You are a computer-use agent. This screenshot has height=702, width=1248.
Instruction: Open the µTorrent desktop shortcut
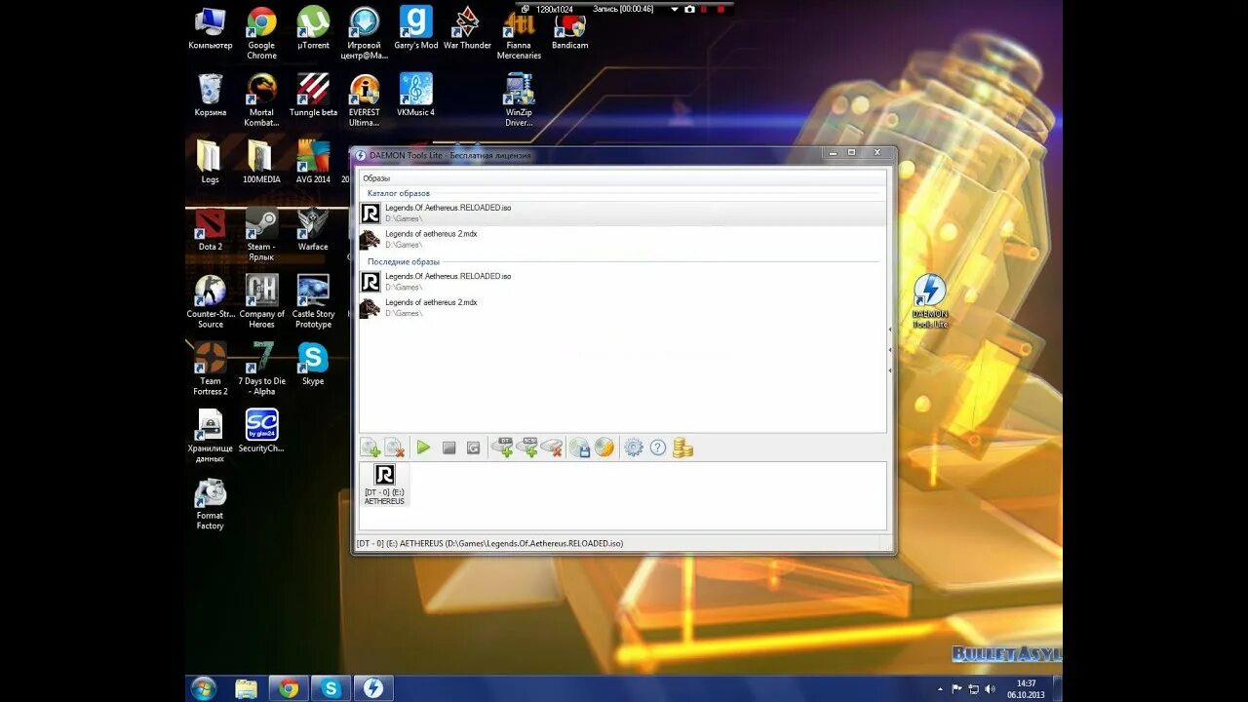point(313,29)
